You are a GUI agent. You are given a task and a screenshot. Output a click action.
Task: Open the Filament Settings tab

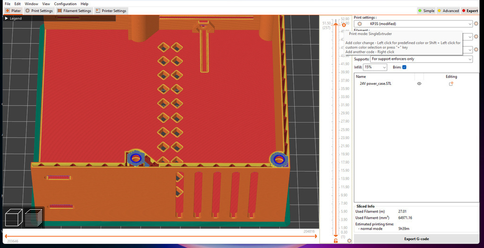point(74,11)
